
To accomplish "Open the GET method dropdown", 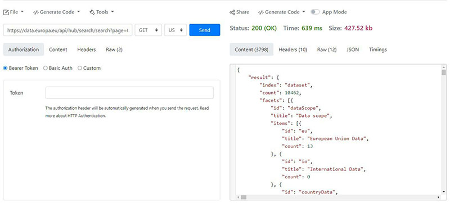I will 148,30.
